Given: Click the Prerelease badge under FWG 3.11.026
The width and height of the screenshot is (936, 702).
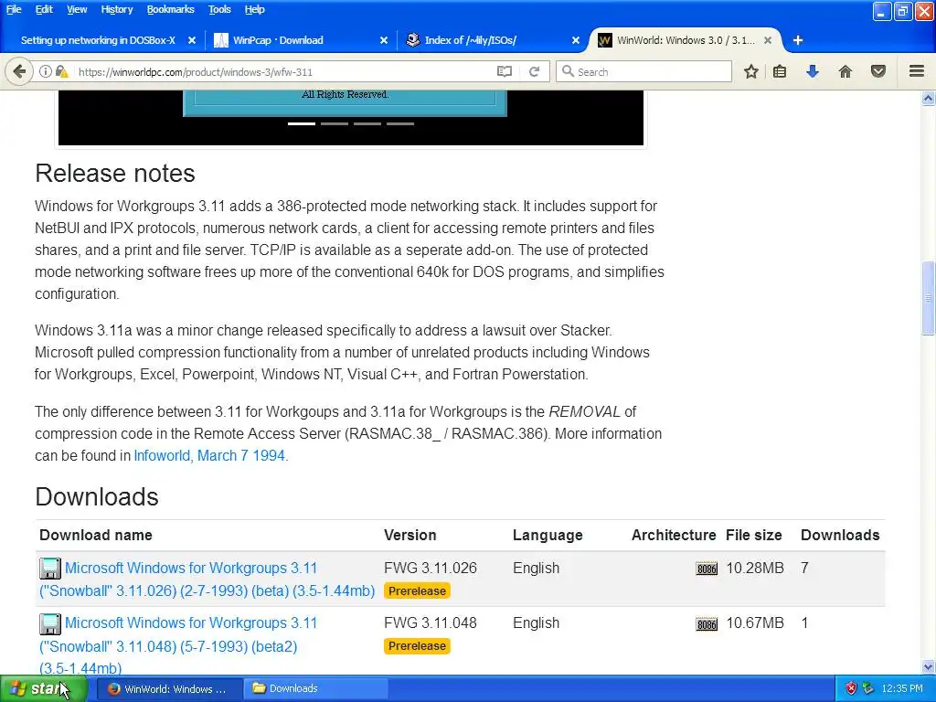Looking at the screenshot, I should coord(417,591).
